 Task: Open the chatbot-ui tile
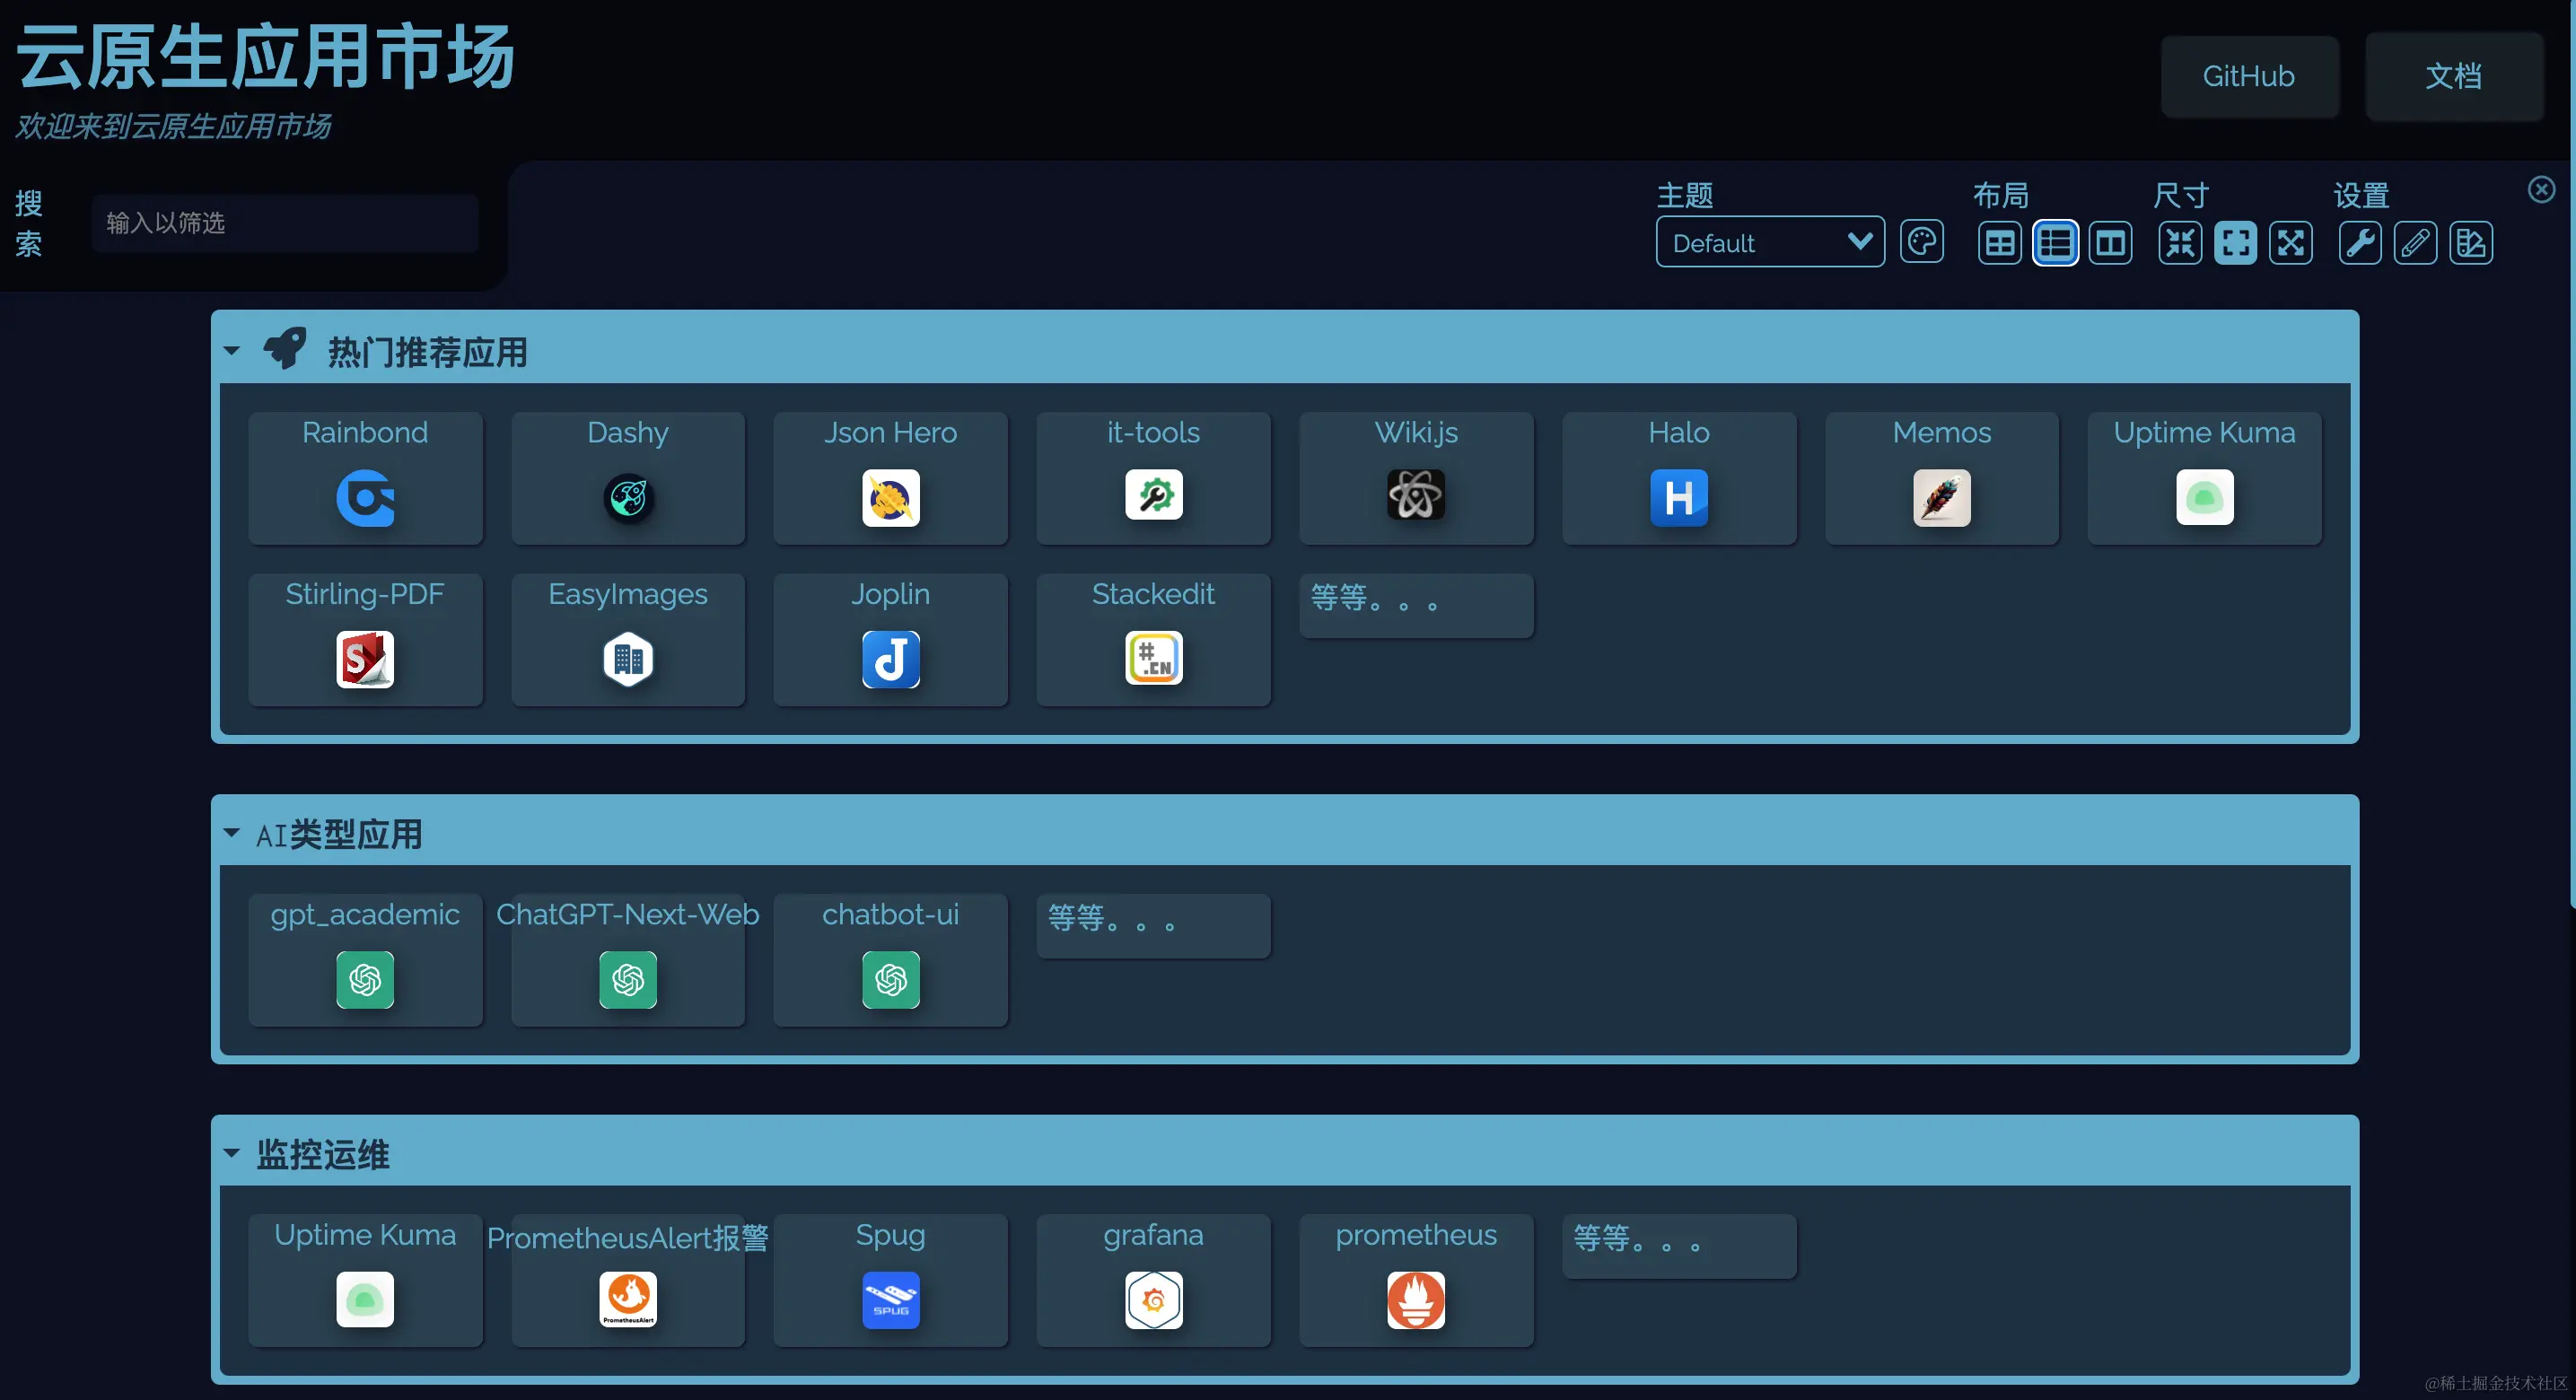pos(890,960)
